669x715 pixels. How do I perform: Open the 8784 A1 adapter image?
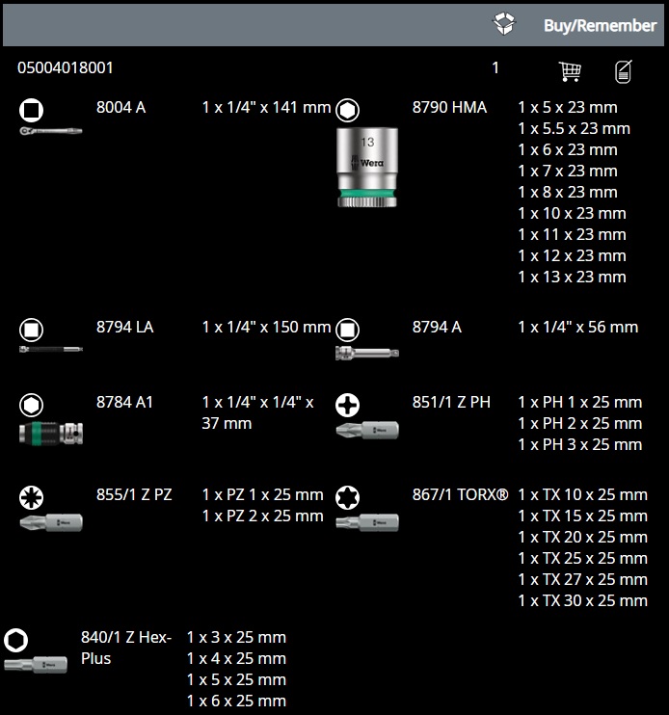[x=50, y=433]
